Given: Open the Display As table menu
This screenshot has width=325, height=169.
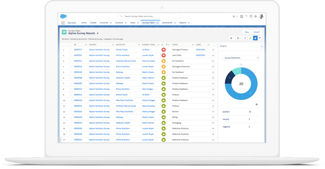Looking at the screenshot, I should coord(239,38).
